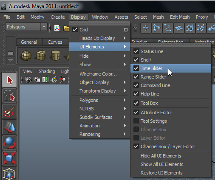The width and height of the screenshot is (215, 180).
Task: Click the snap to view planes icon
Action: (x=179, y=28)
